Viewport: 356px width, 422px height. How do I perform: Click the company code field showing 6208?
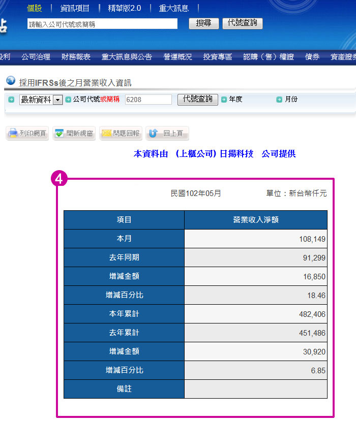tap(148, 100)
